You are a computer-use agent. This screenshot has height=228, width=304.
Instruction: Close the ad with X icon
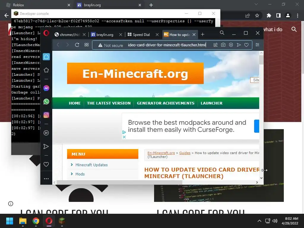[x=124, y=137]
